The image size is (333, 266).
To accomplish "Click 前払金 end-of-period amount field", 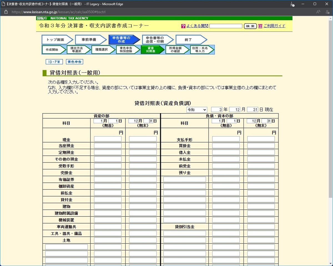I will pos(143,193).
